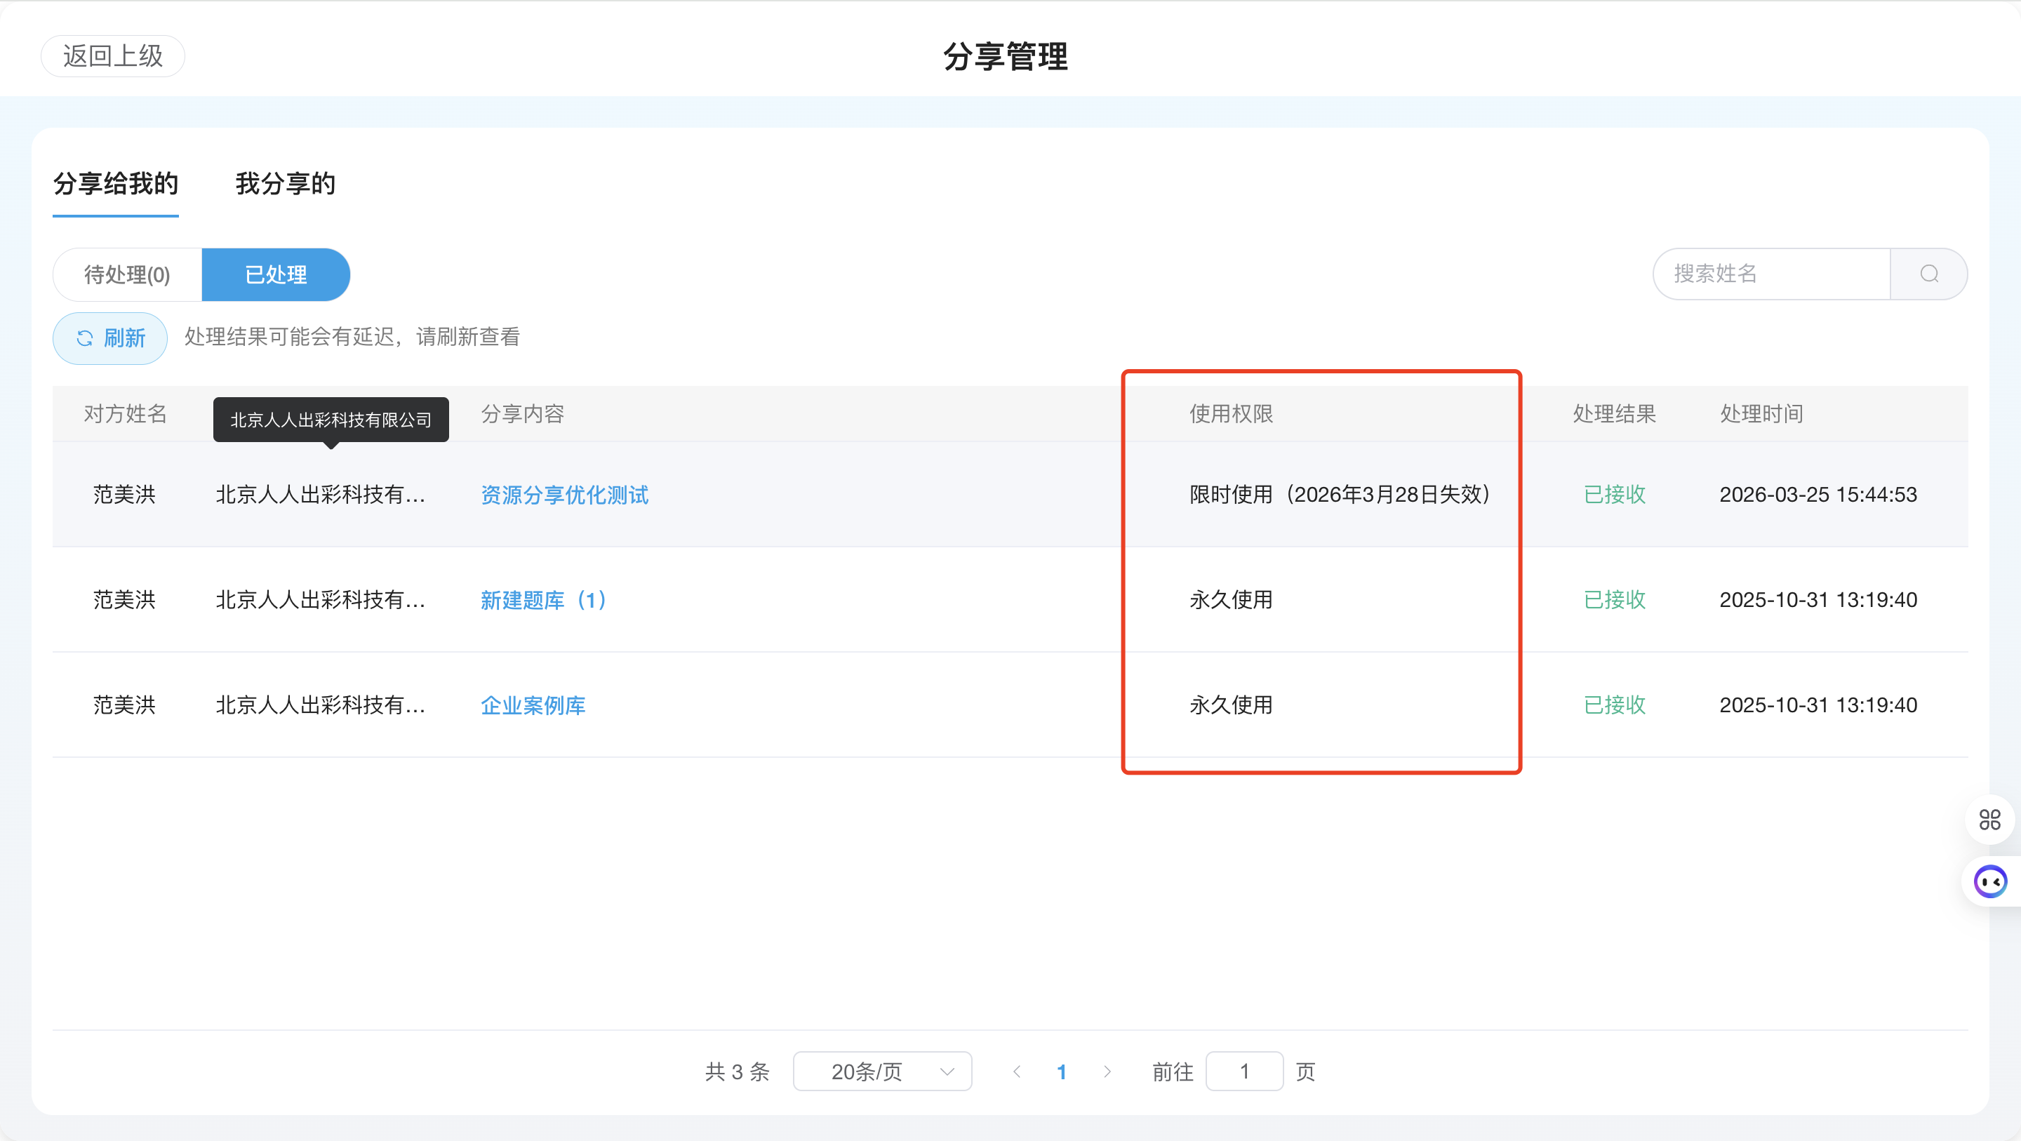Click the magnifier search icon

[1930, 274]
